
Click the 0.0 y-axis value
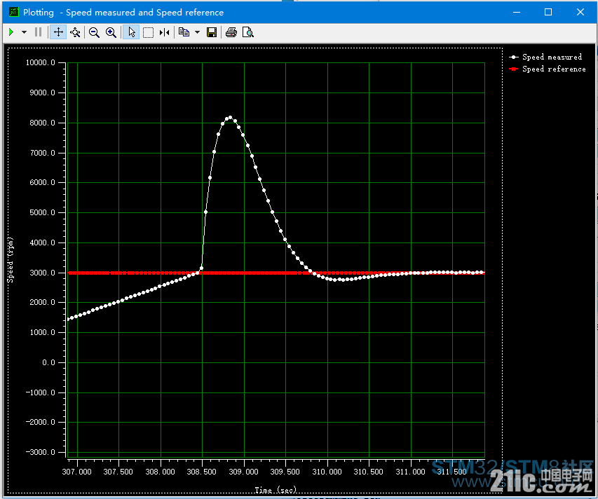48,362
